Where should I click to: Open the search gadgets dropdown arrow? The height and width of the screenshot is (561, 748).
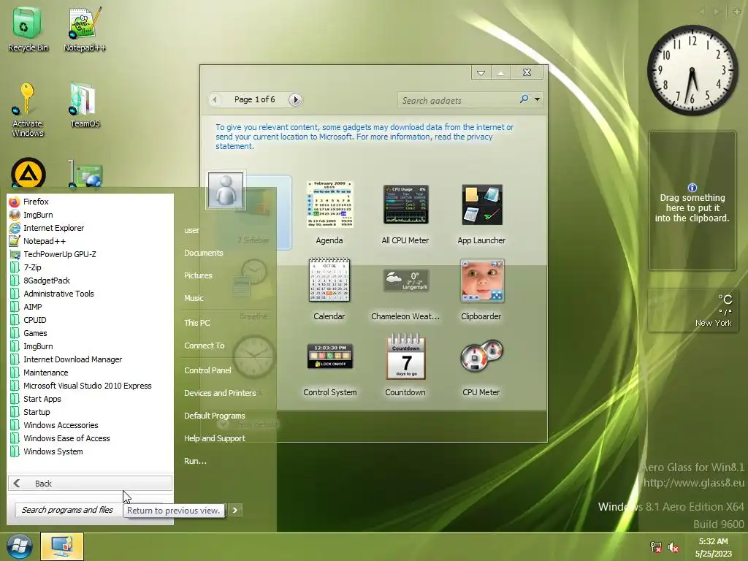click(x=537, y=99)
